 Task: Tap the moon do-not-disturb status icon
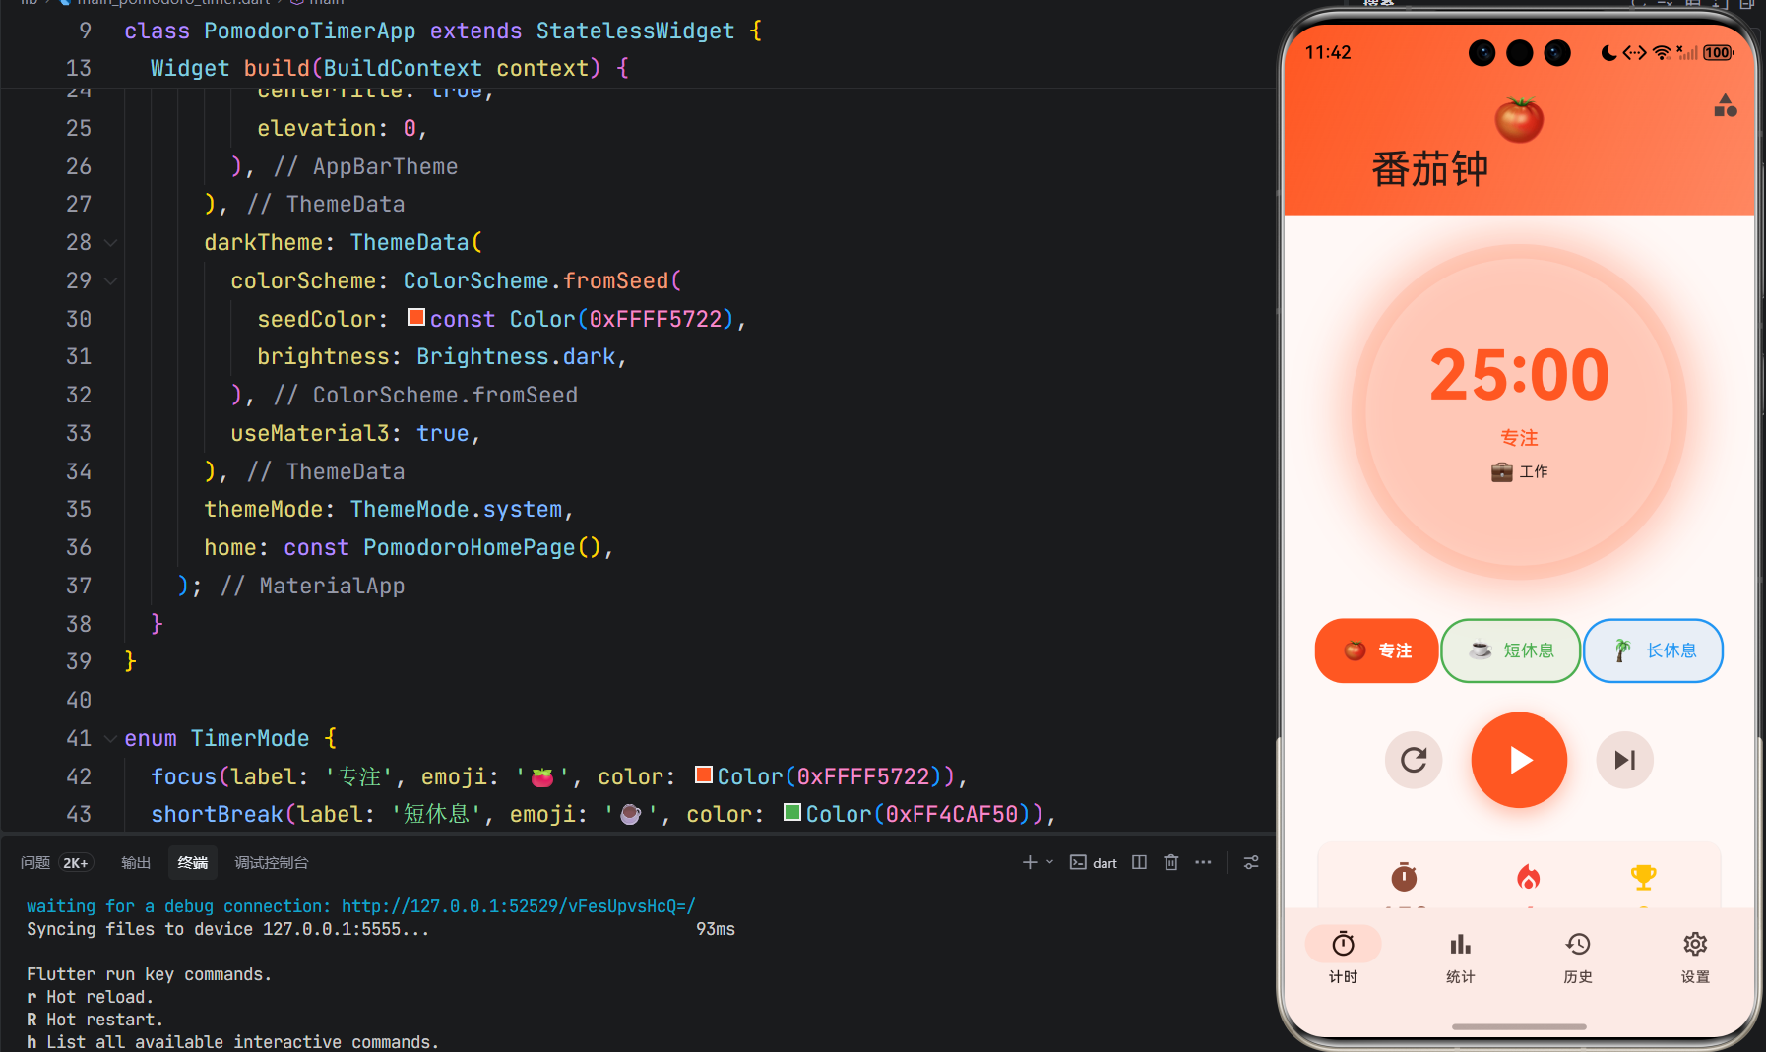[x=1608, y=53]
